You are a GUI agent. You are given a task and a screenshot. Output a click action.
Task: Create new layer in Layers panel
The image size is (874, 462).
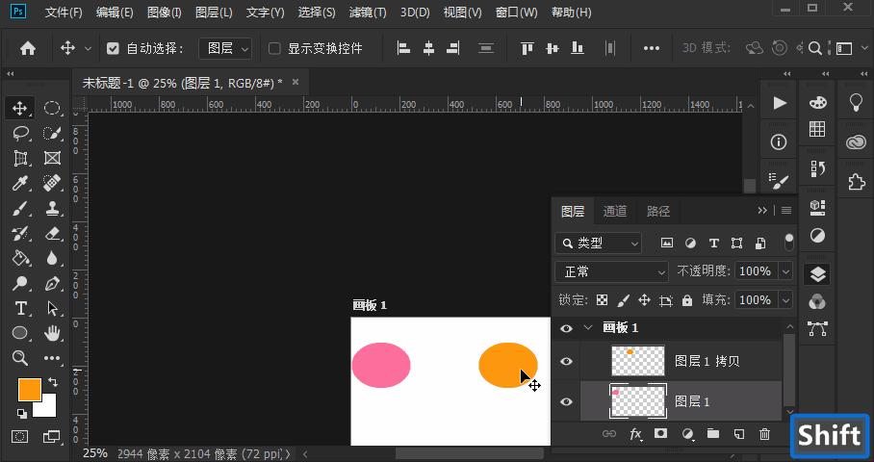pyautogui.click(x=739, y=433)
